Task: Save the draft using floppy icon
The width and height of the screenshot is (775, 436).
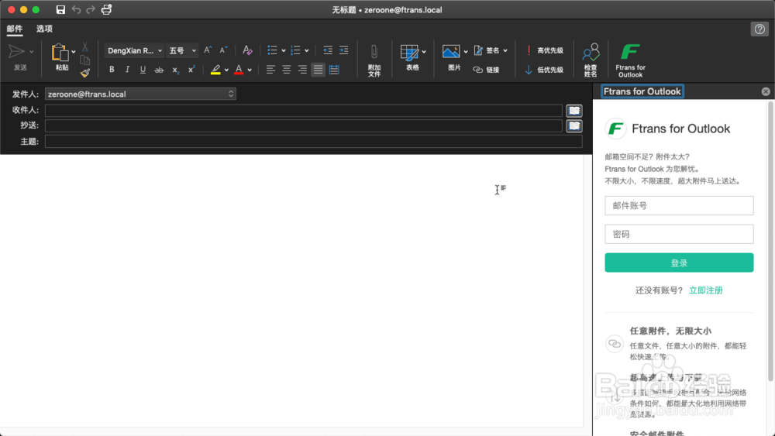Action: (60, 9)
